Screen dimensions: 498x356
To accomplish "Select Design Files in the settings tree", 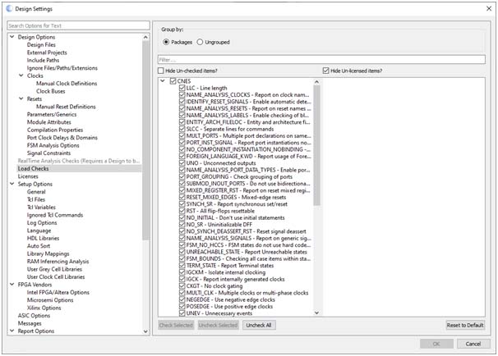I will (41, 44).
